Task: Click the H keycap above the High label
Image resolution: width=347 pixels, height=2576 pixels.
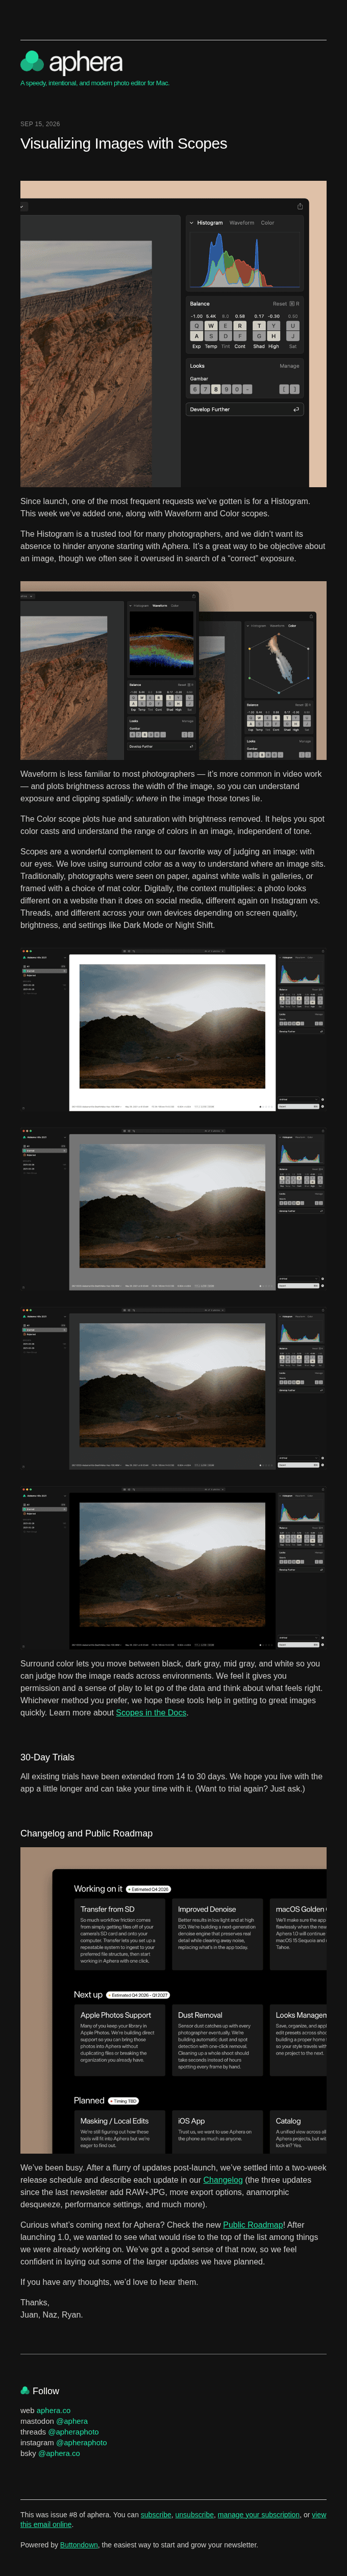Action: tap(274, 337)
